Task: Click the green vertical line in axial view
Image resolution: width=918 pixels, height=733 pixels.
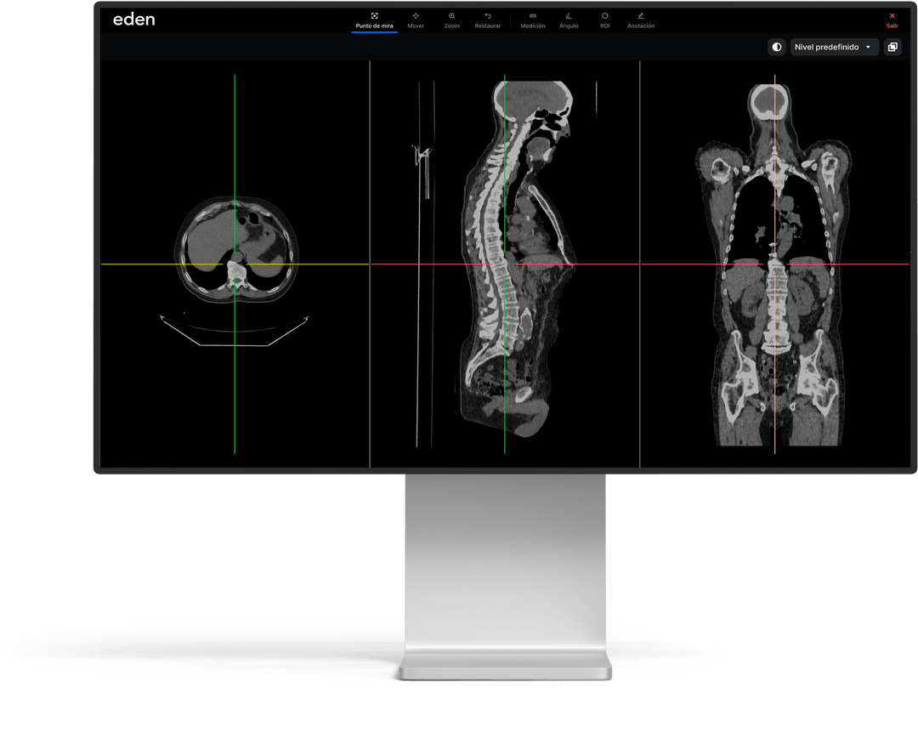Action: coord(235,383)
